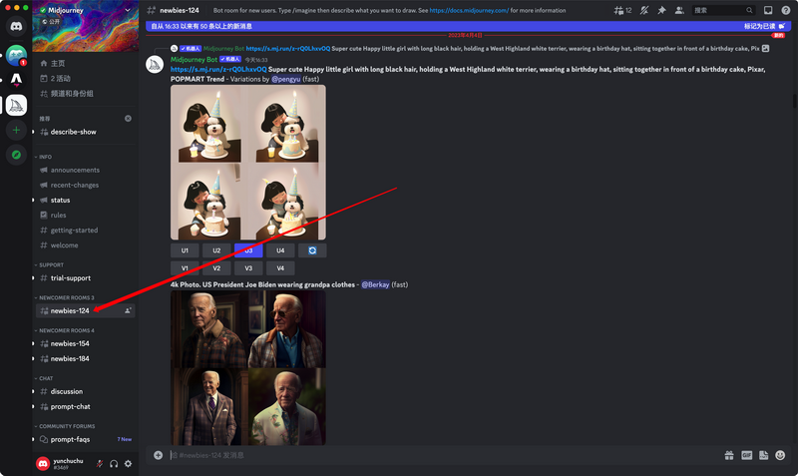Open the inbox icon in header

768,10
